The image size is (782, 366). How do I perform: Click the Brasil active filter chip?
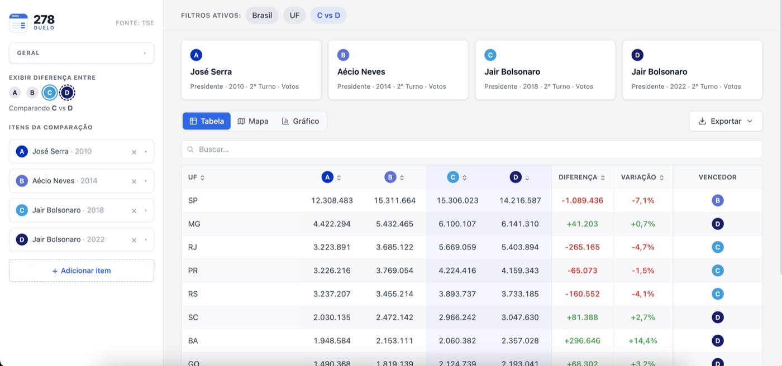pos(262,15)
